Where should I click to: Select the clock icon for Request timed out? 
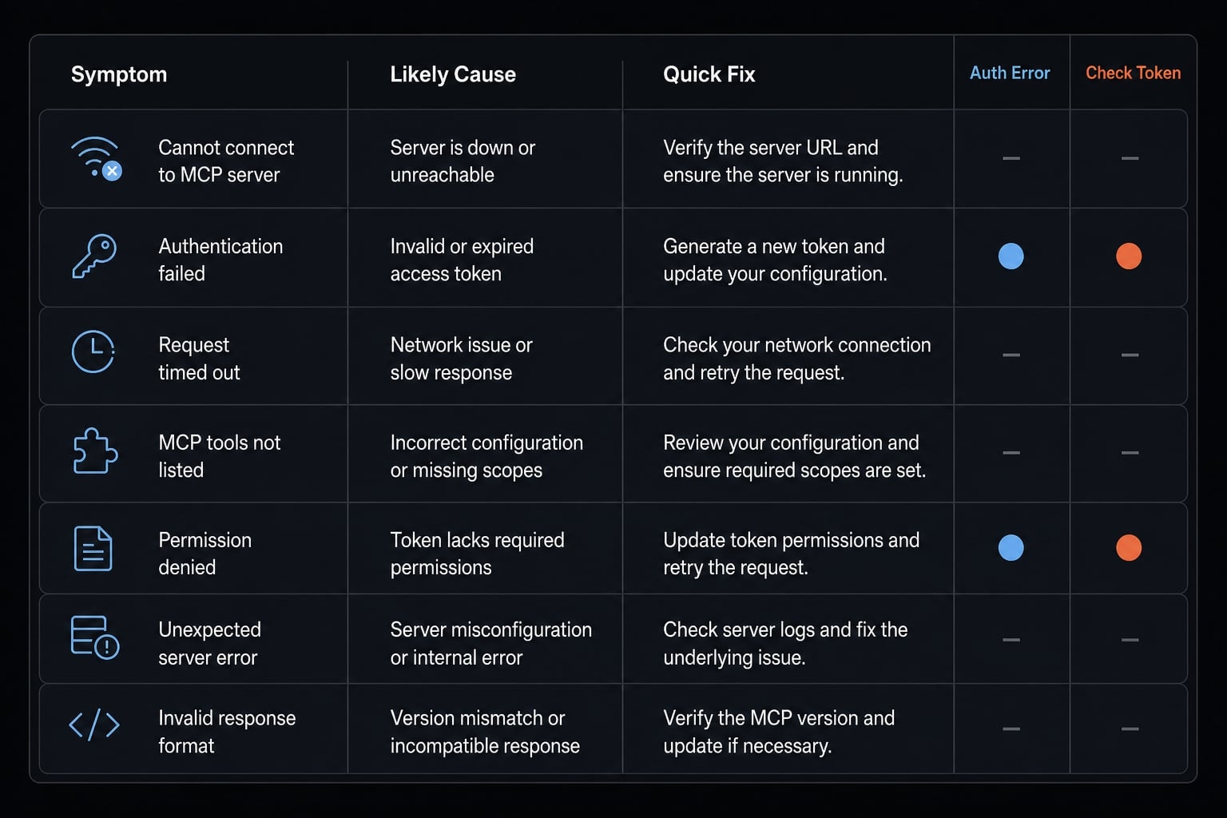pos(93,351)
